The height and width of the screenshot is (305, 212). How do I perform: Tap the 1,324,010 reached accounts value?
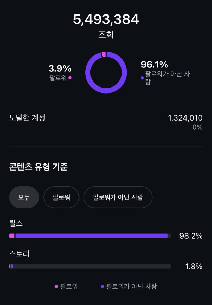pos(185,118)
